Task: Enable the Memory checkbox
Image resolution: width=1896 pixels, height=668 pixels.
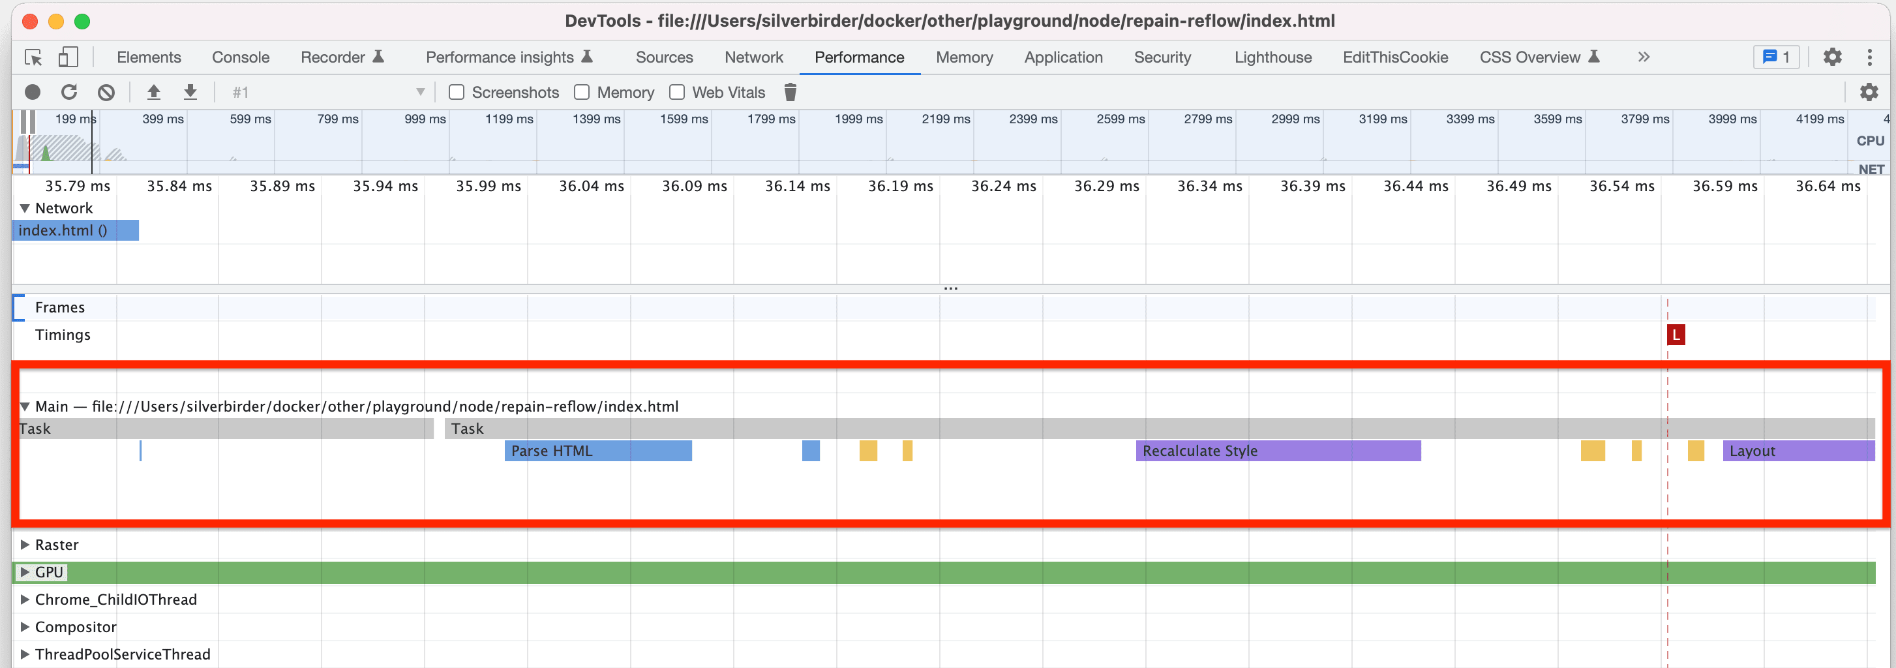Action: pos(582,92)
